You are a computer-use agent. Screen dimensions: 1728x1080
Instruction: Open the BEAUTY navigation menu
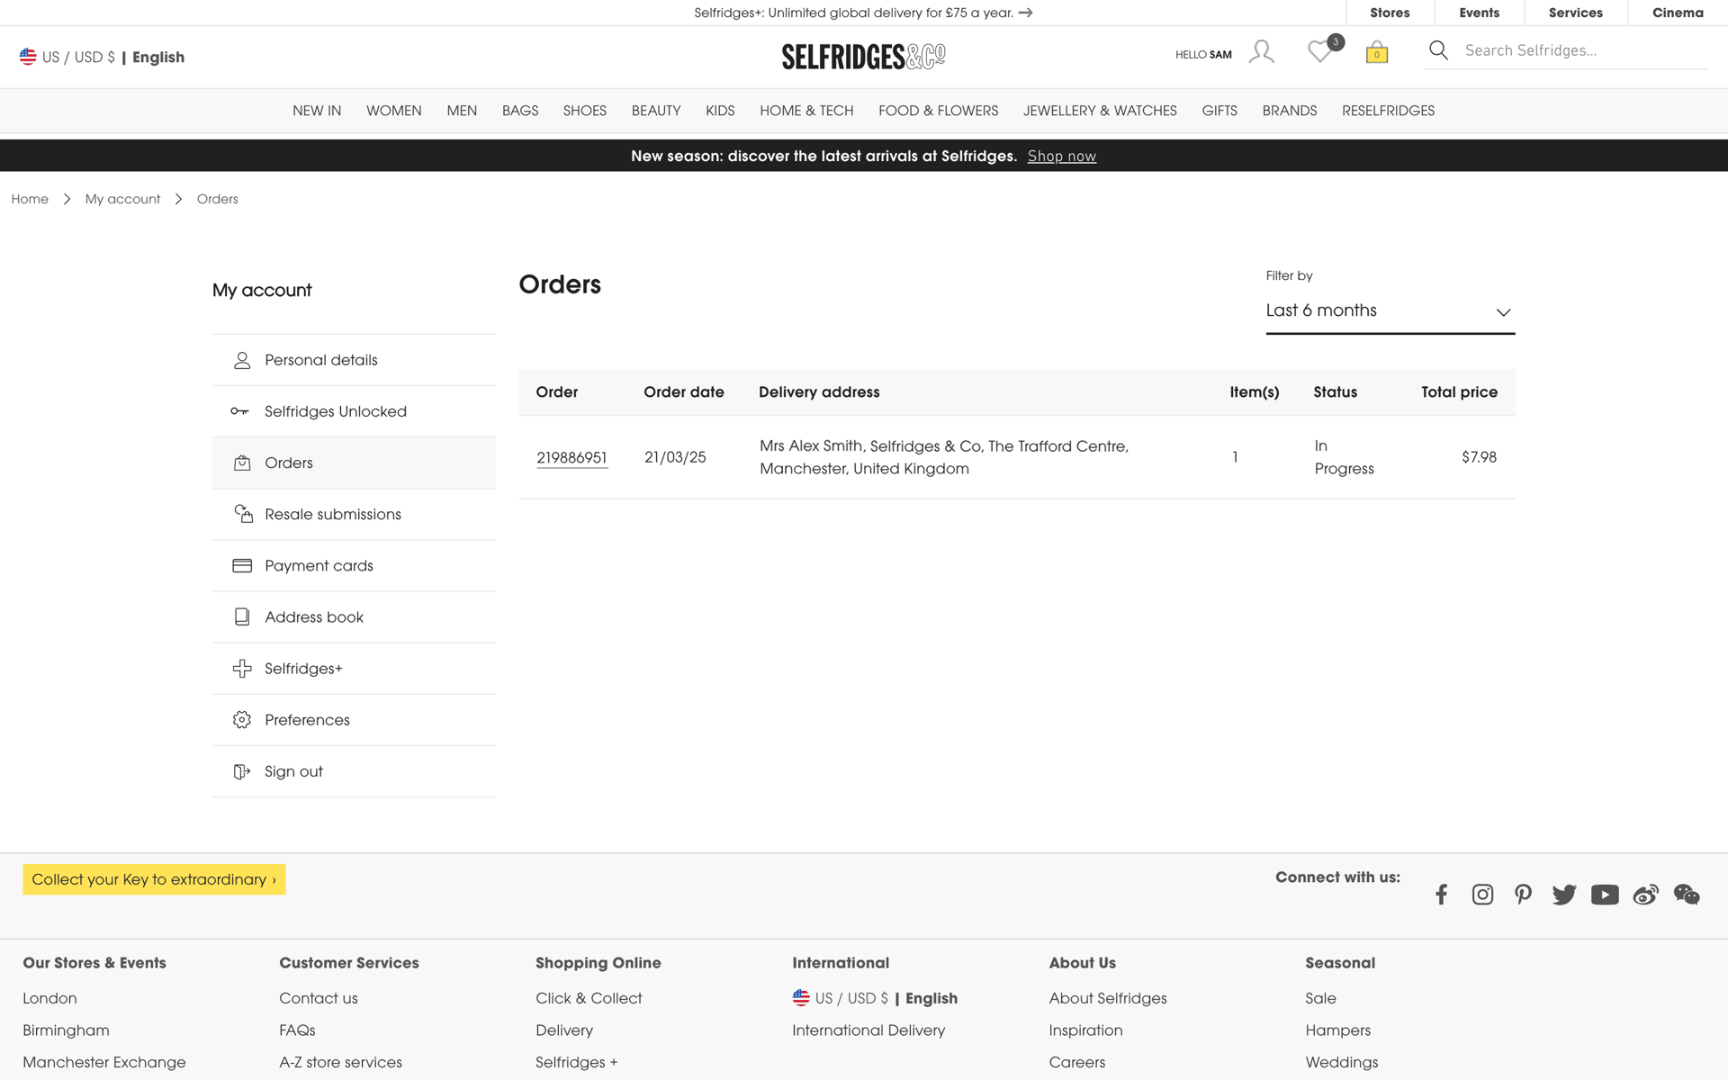pyautogui.click(x=656, y=111)
